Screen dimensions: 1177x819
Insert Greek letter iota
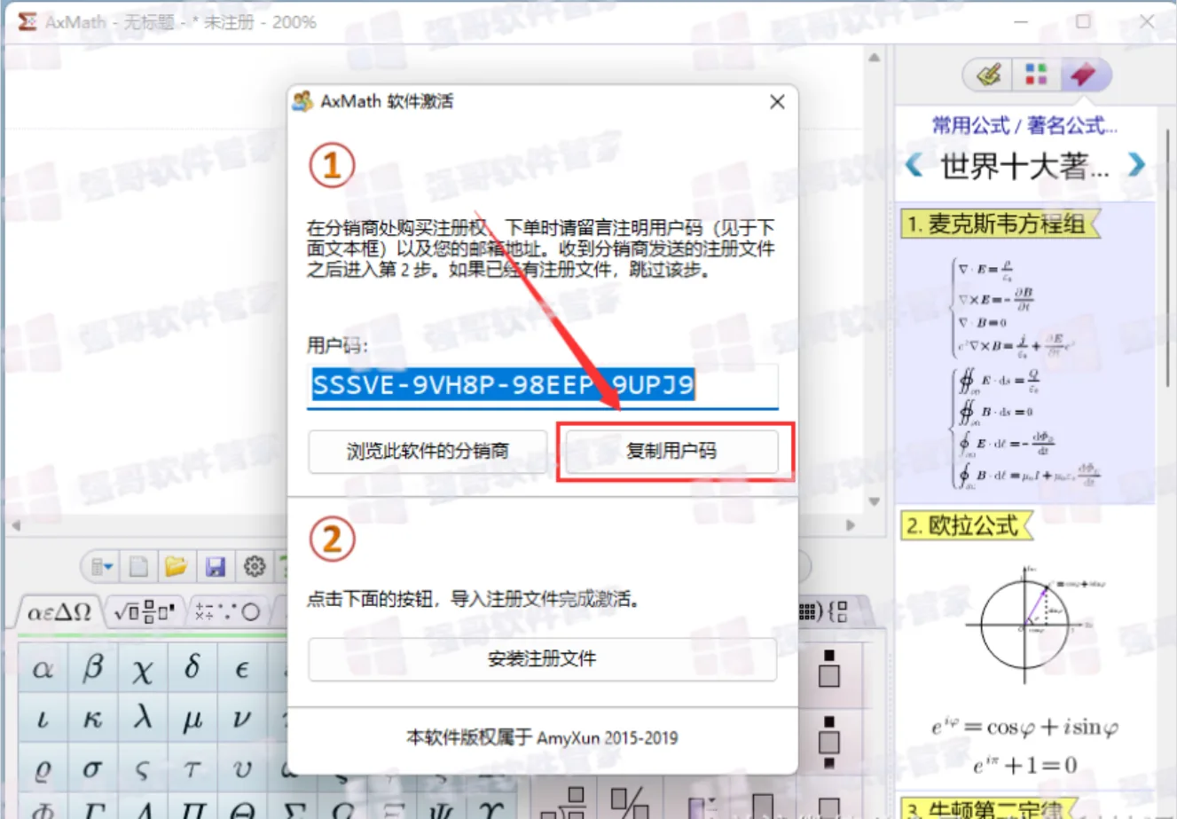pyautogui.click(x=43, y=719)
